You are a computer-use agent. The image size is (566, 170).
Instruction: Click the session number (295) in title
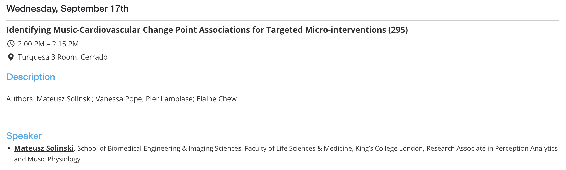[398, 30]
